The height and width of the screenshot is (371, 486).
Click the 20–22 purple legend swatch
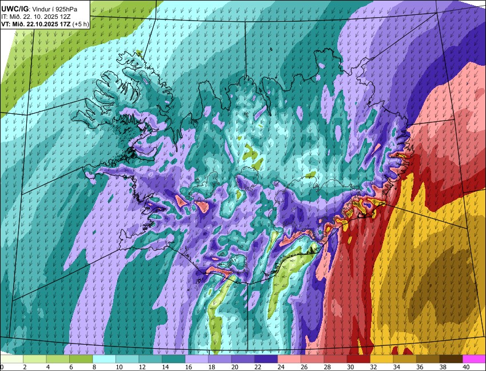tap(242, 359)
